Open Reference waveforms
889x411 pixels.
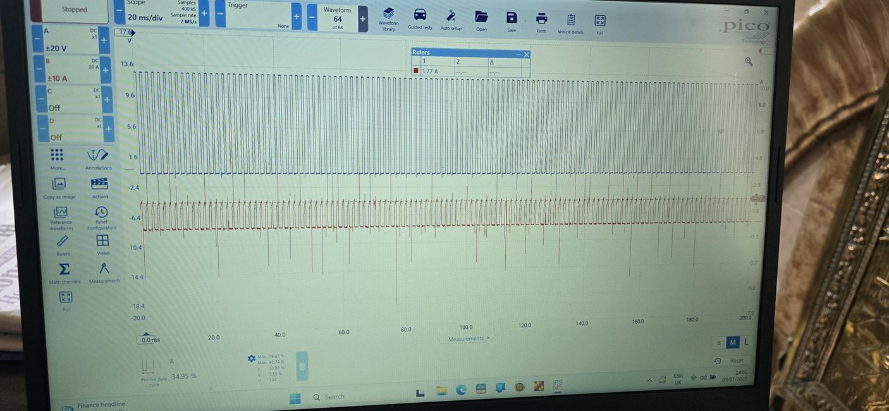click(61, 218)
